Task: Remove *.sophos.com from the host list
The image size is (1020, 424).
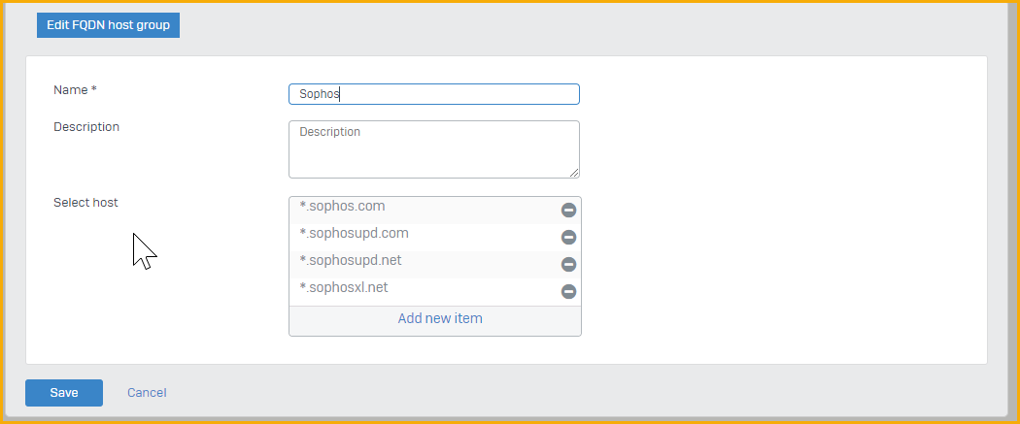Action: tap(568, 210)
